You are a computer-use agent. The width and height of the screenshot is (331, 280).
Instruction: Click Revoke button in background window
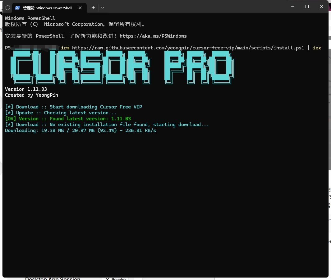pyautogui.click(x=116, y=279)
